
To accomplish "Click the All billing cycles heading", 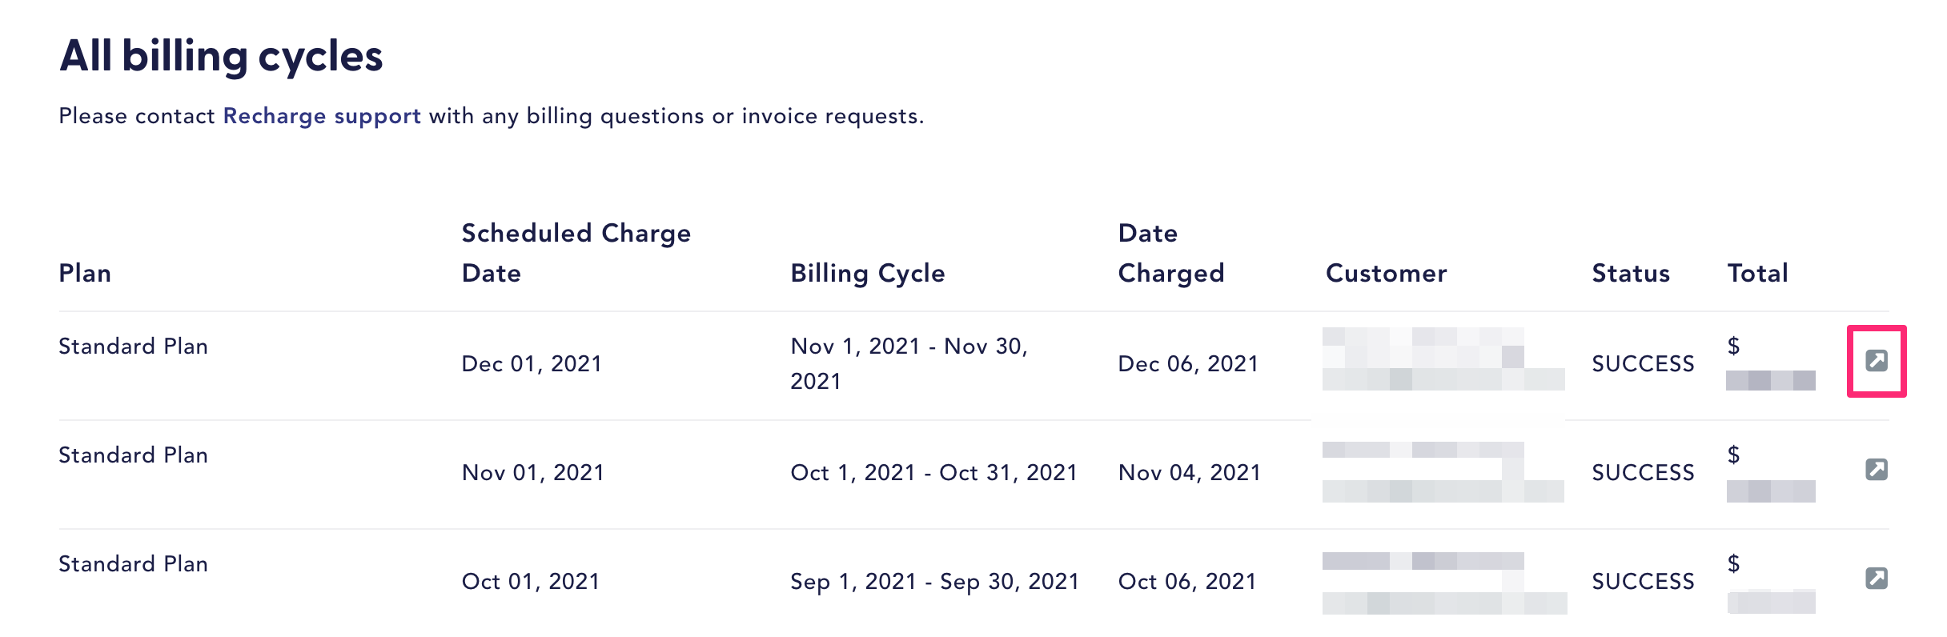I will [221, 57].
